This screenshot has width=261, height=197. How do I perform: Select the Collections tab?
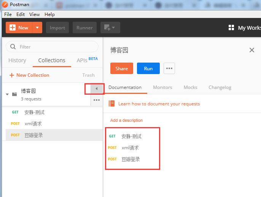tap(52, 60)
